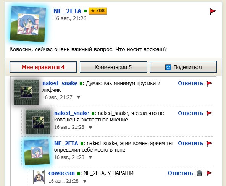This screenshot has width=226, height=186.
Task: Click green status square beside cowocean
Action: tap(78, 173)
